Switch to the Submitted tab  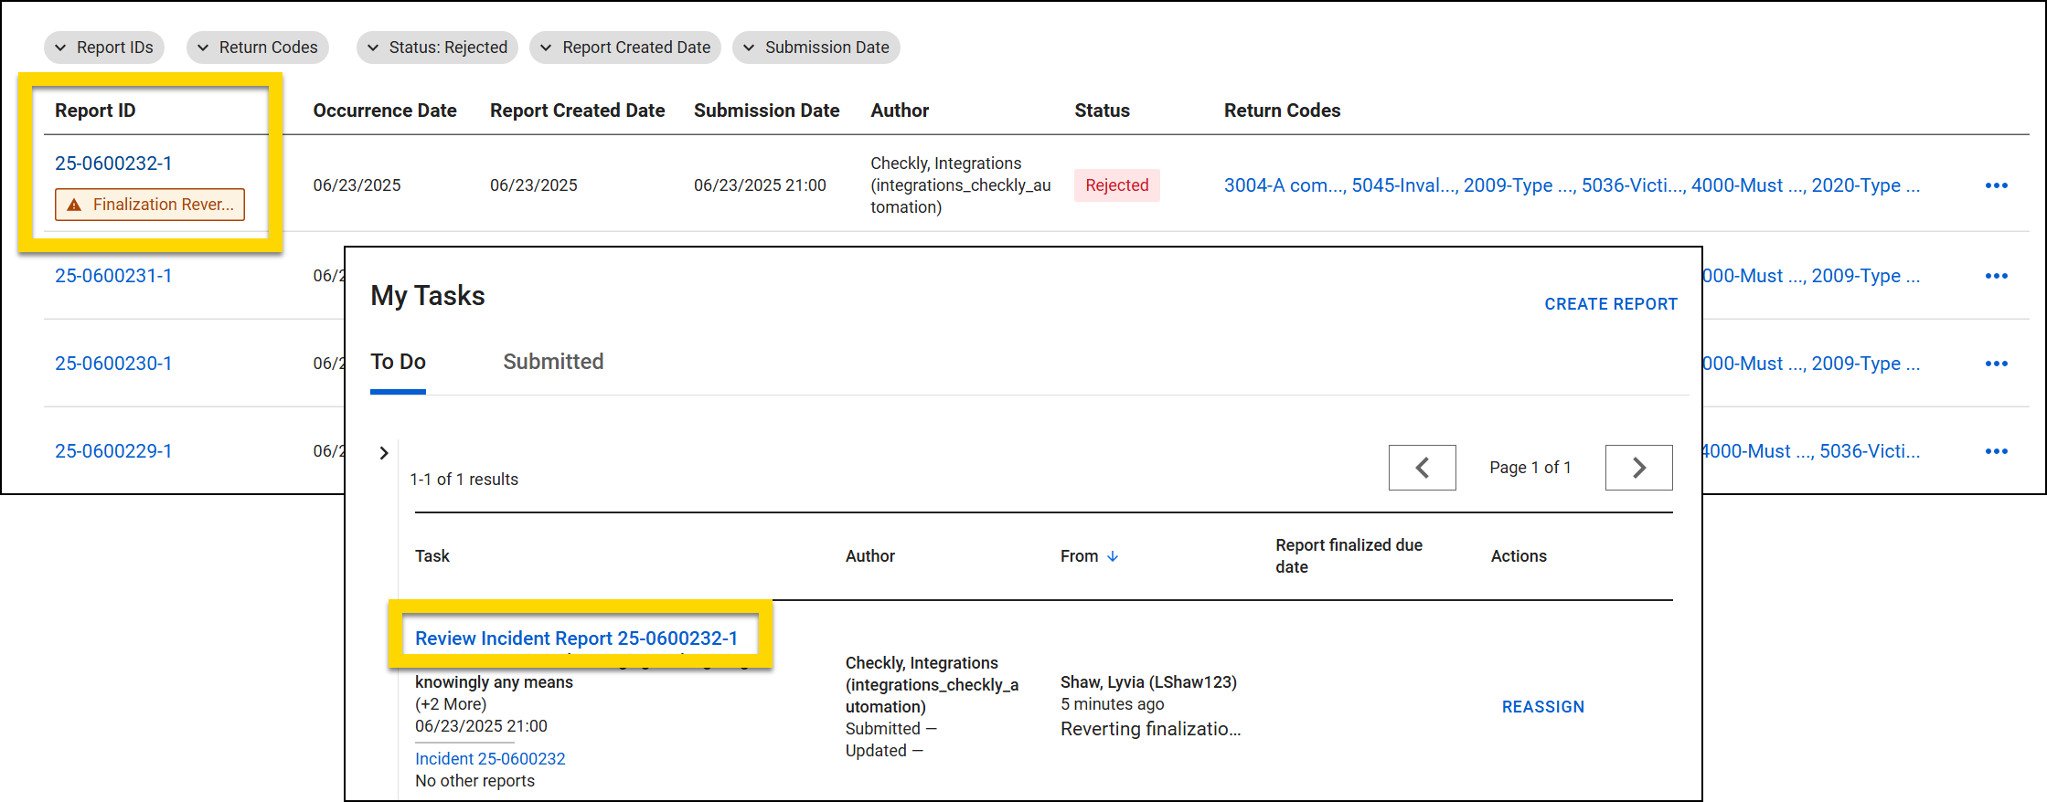(x=553, y=362)
